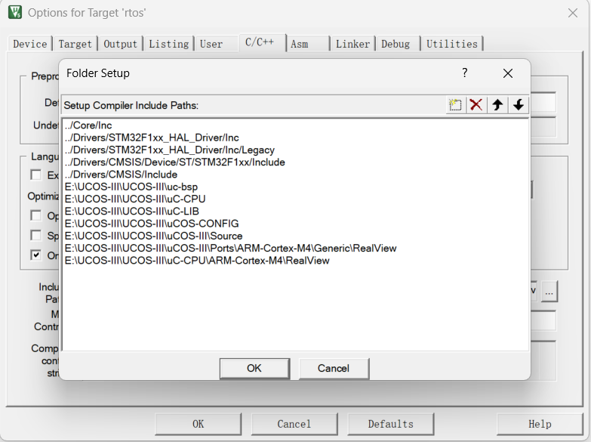This screenshot has width=591, height=442.
Task: Toggle the 'Ex' checkbox under Language
Action: pos(35,175)
